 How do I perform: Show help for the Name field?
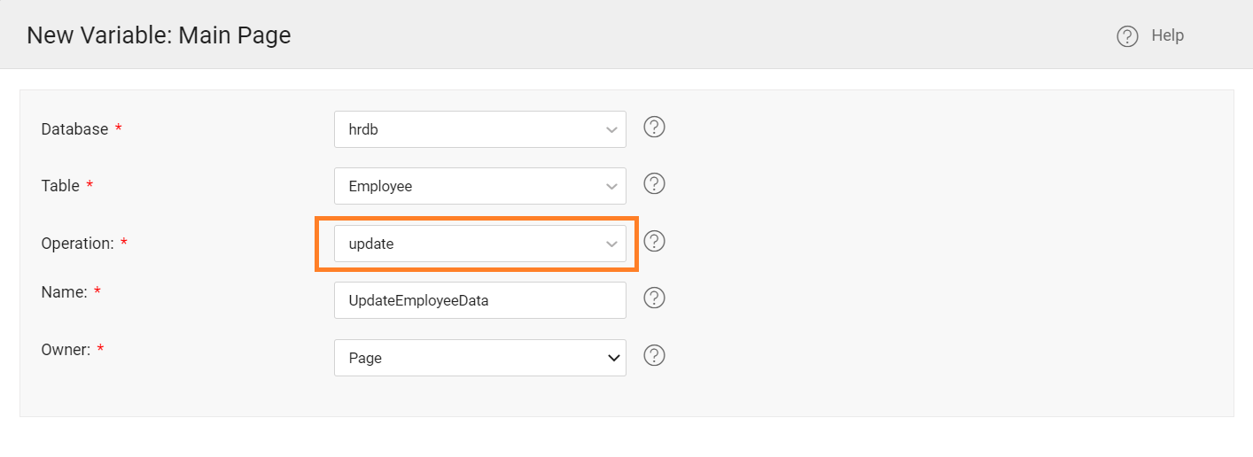click(654, 298)
